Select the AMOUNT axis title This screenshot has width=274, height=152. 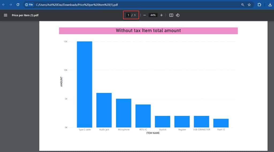coord(61,81)
